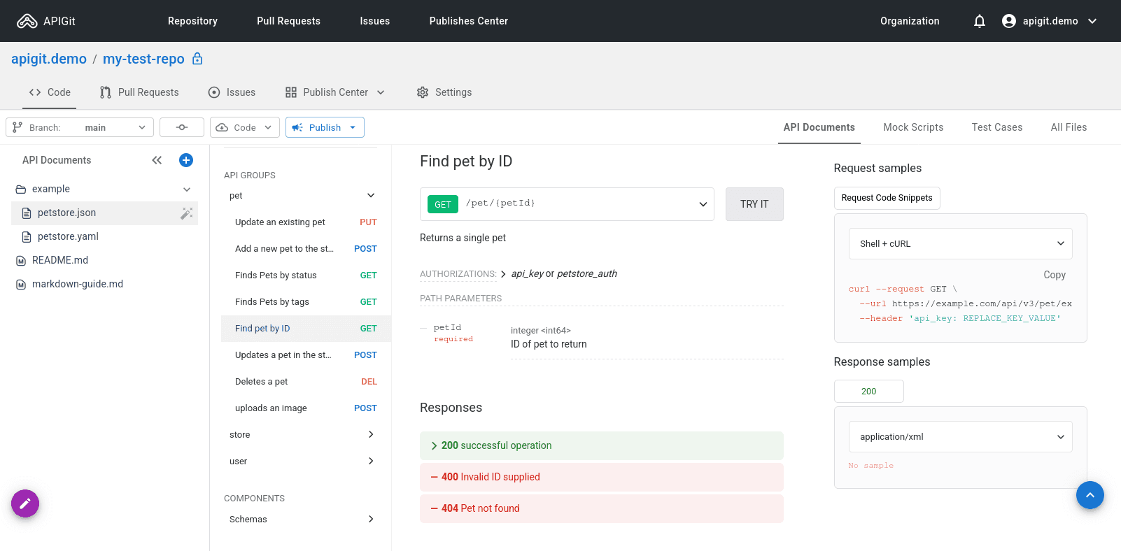Click the purple pencil edit button

pos(25,503)
